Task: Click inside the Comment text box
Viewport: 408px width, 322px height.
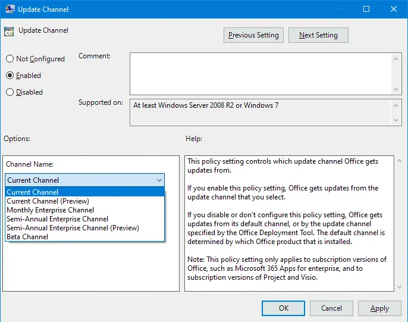Action: pos(260,73)
